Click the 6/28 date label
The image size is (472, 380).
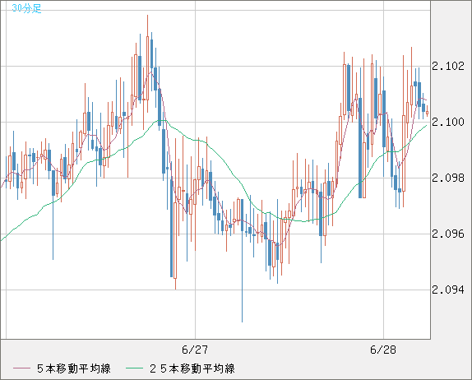383,350
